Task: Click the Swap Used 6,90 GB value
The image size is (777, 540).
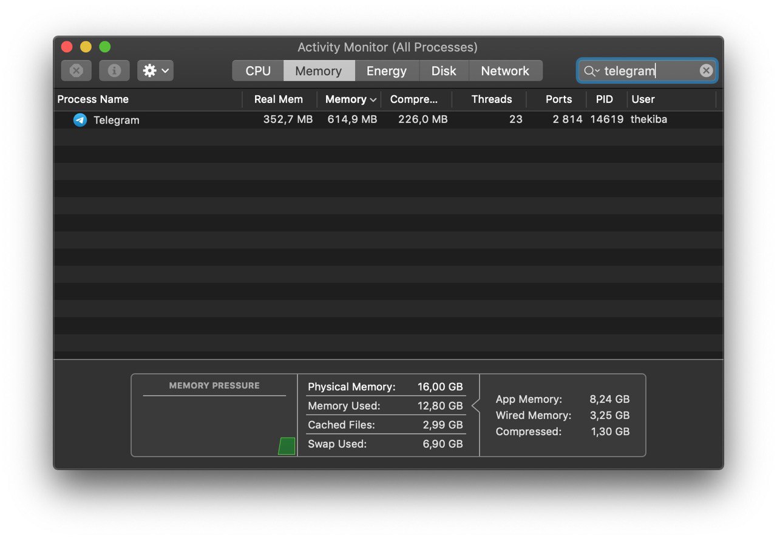Action: 443,444
